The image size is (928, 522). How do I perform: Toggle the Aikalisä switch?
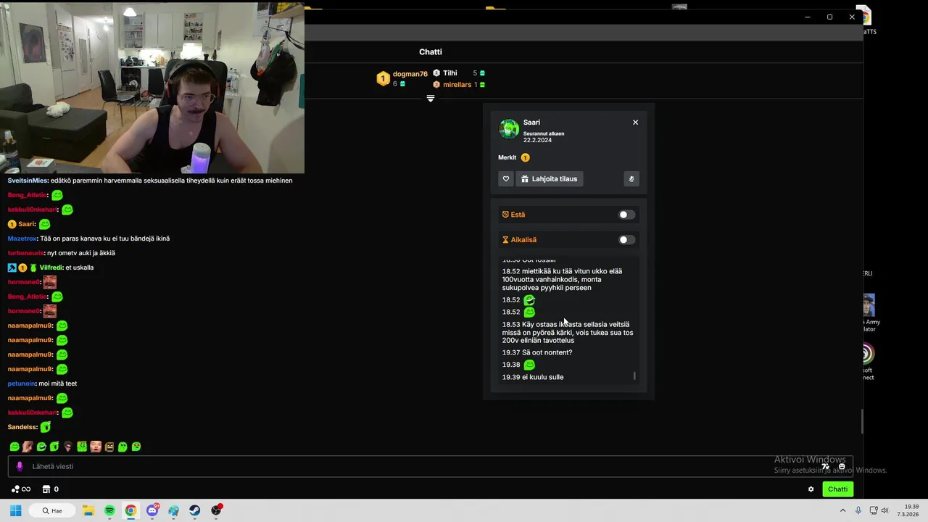626,240
